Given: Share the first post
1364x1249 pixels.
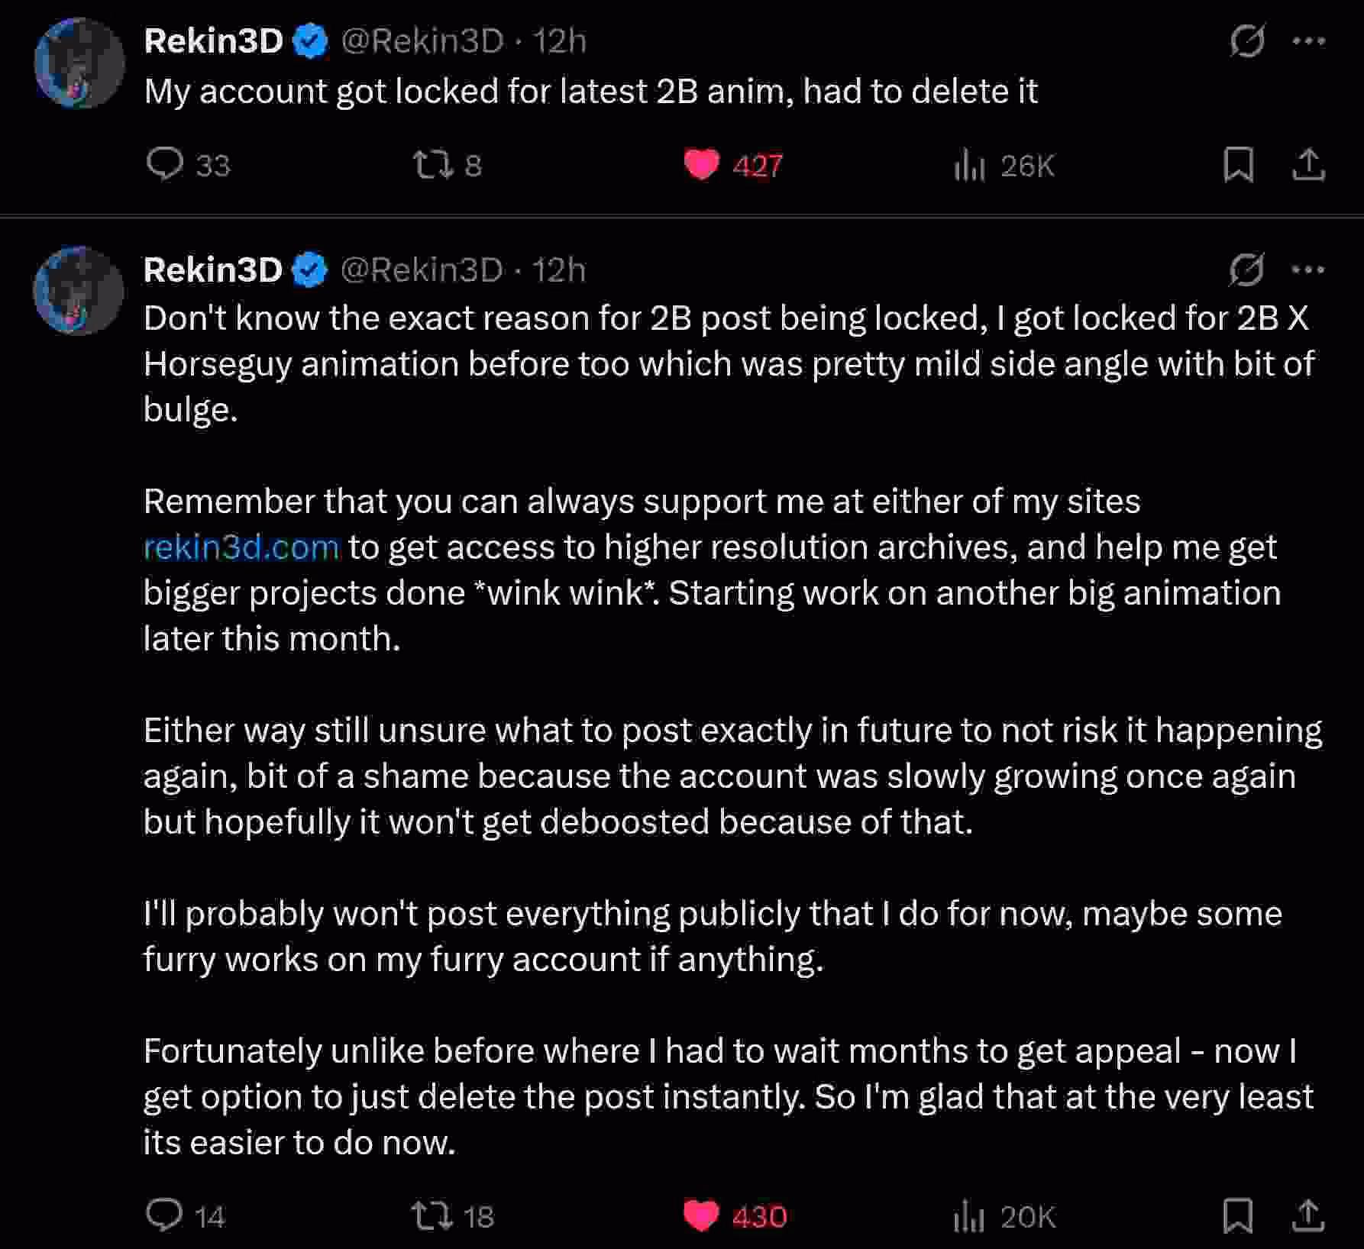Looking at the screenshot, I should click(1308, 164).
